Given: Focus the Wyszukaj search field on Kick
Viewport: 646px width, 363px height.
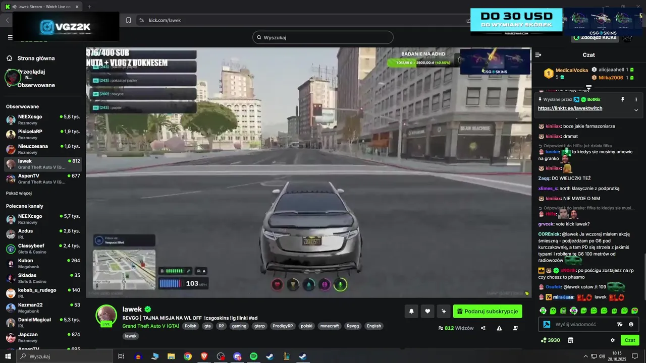Looking at the screenshot, I should [323, 37].
